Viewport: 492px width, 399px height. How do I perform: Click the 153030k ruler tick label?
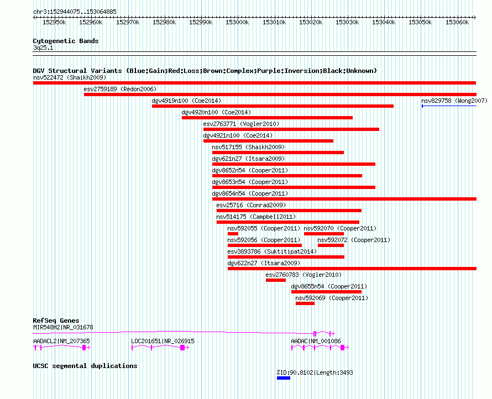347,22
